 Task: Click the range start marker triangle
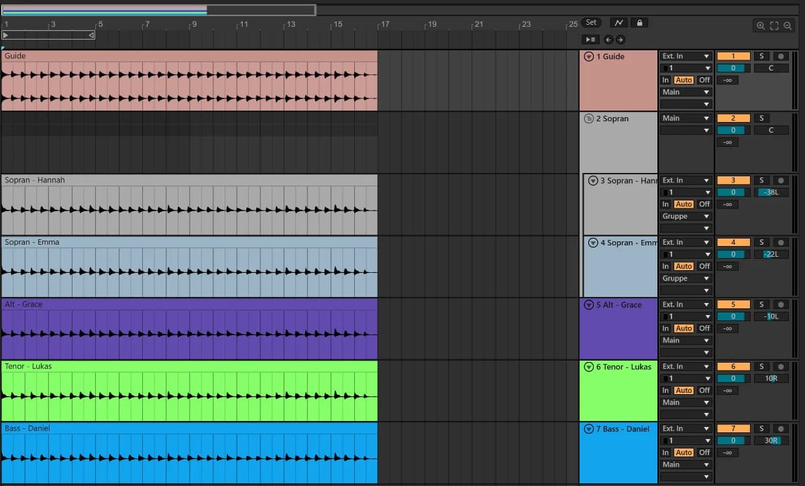(x=6, y=35)
